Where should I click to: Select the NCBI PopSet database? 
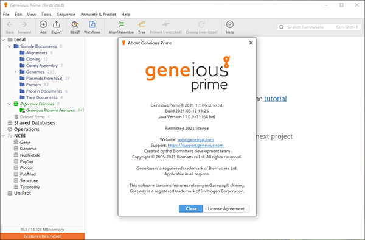pos(27,161)
